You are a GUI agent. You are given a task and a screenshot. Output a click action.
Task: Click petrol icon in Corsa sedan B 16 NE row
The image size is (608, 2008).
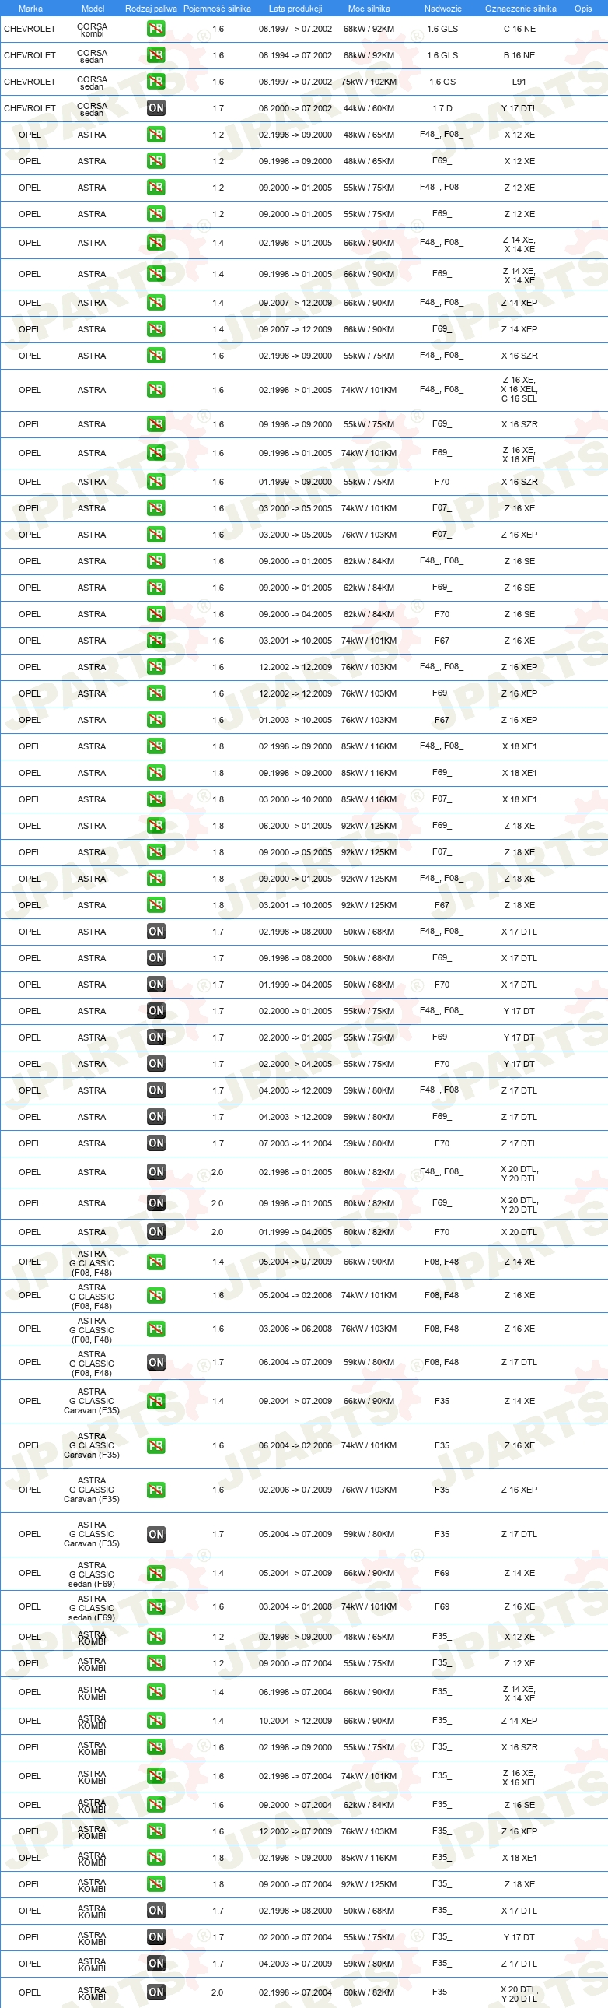(155, 55)
